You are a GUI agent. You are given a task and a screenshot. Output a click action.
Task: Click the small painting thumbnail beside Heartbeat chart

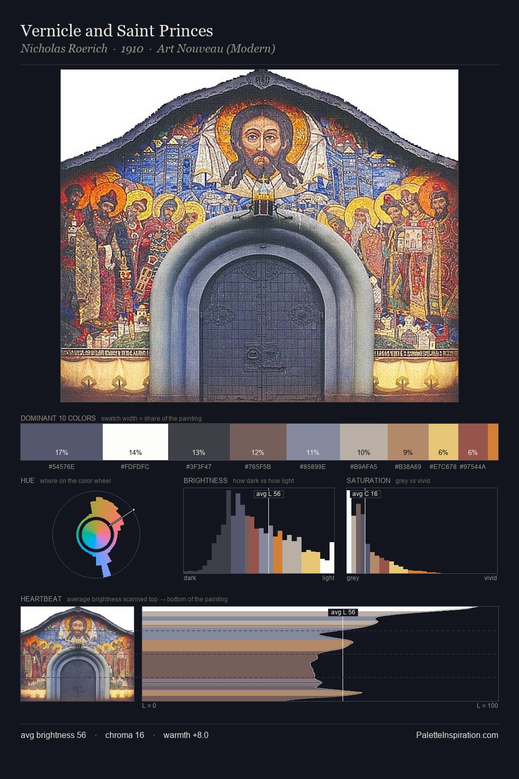pyautogui.click(x=77, y=654)
